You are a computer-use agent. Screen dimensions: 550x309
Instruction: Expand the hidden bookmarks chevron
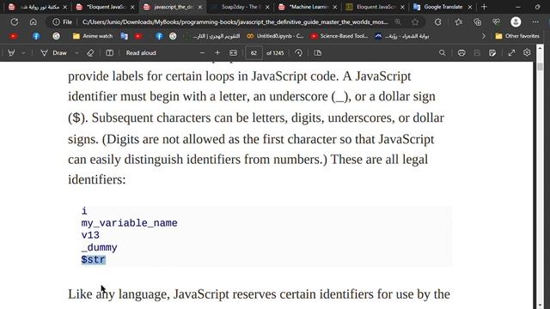coord(484,36)
